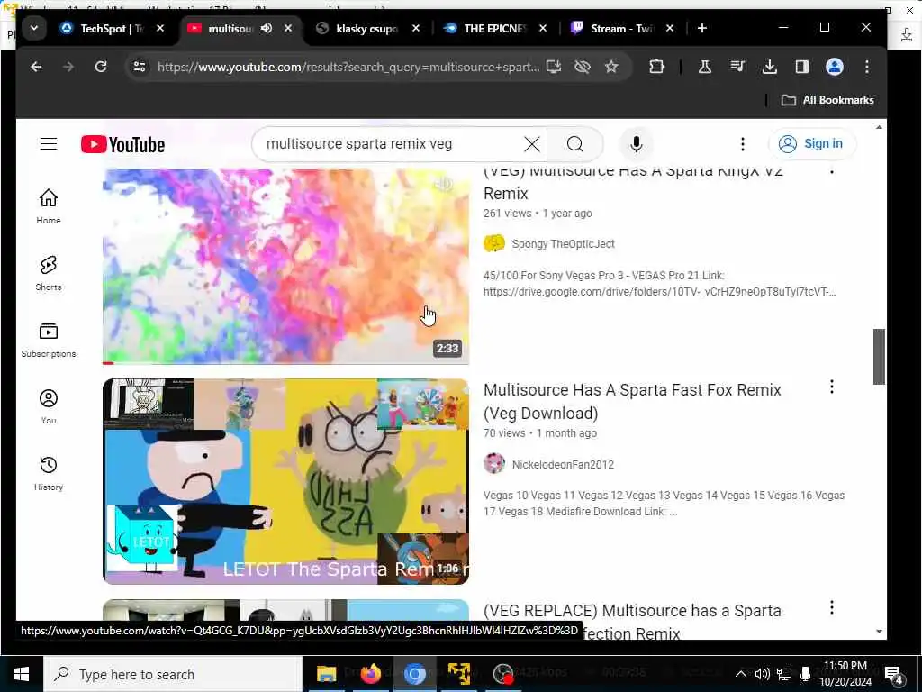The height and width of the screenshot is (692, 922).
Task: Open Chrome's three-dot menu
Action: coord(867,67)
